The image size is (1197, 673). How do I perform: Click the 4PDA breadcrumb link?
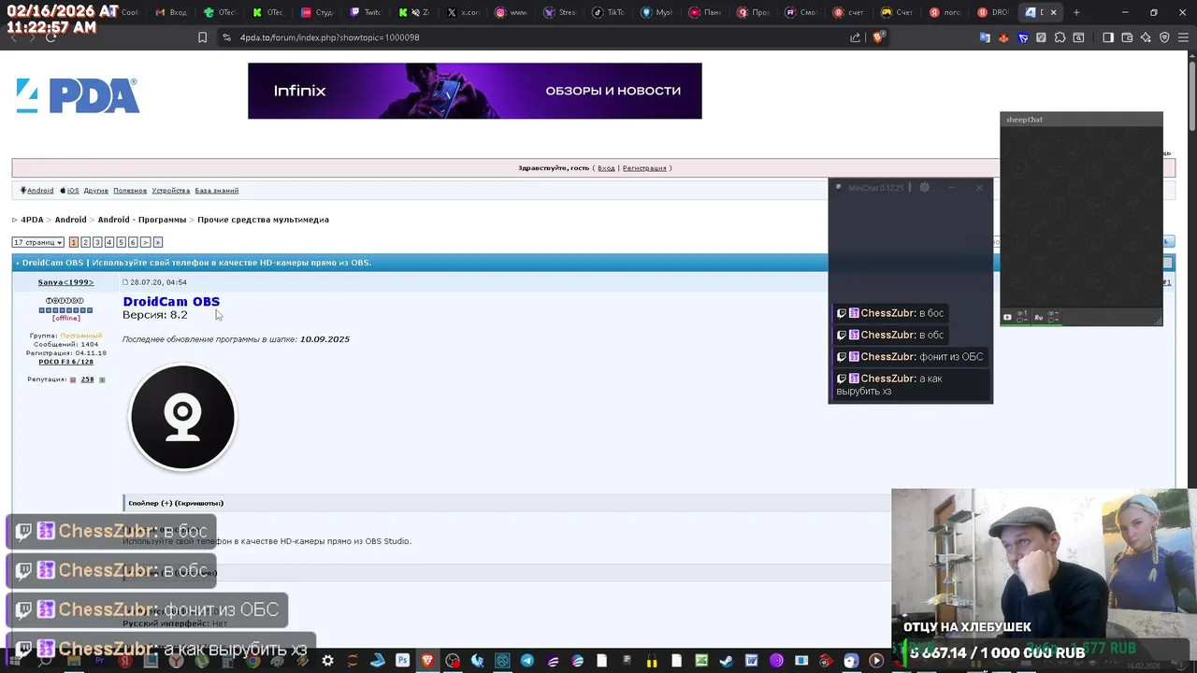(32, 220)
